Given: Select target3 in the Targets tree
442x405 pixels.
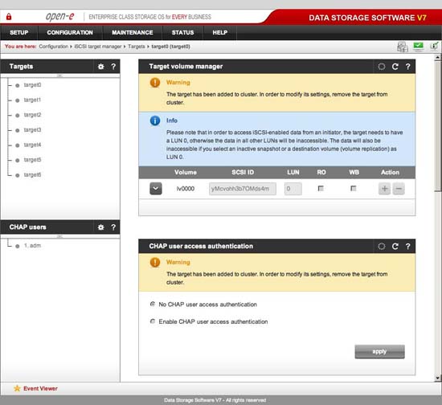Looking at the screenshot, I should 32,130.
